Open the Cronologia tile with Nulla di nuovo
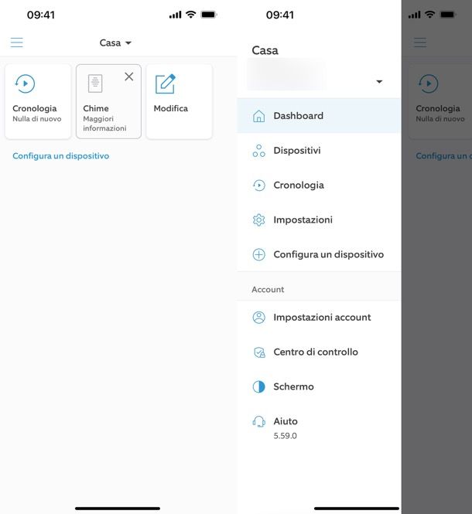Image resolution: width=472 pixels, height=514 pixels. [x=38, y=101]
